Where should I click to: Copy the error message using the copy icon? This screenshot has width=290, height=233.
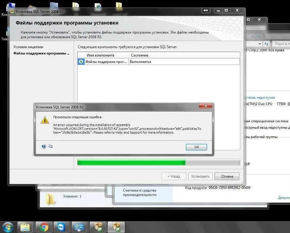[50, 146]
